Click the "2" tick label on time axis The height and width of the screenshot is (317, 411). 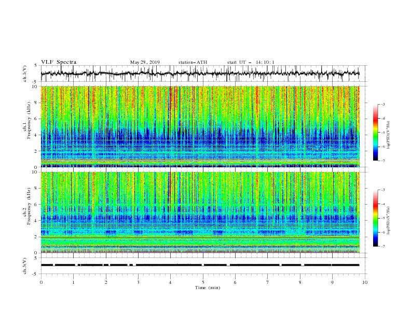click(x=106, y=282)
